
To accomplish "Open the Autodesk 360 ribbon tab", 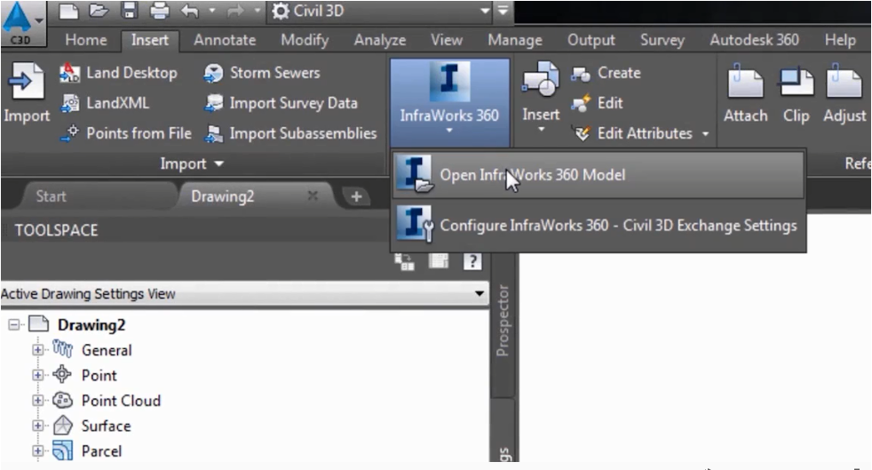I will [x=754, y=40].
